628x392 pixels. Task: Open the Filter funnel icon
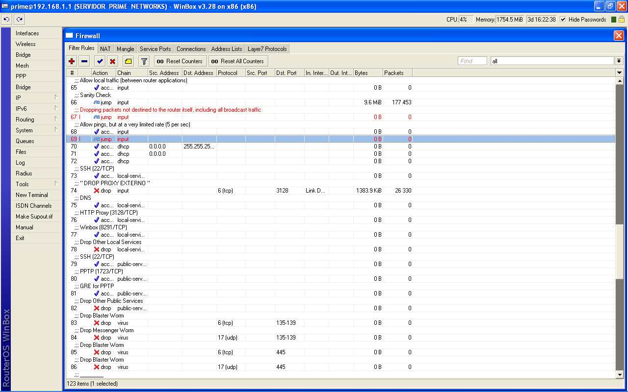click(144, 61)
